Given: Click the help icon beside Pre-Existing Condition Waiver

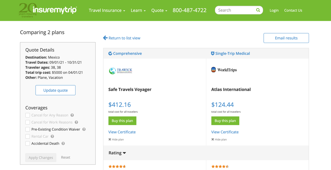Looking at the screenshot, I should point(84,129).
